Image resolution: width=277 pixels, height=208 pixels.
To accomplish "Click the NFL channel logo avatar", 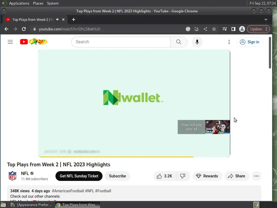I will [12, 176].
